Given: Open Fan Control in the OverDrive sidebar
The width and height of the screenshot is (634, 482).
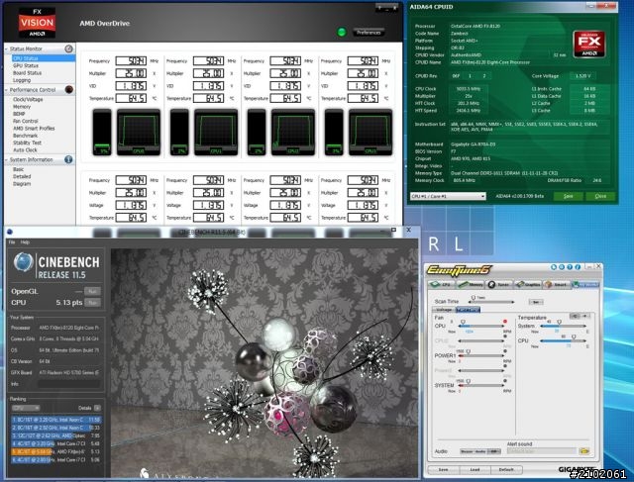Looking at the screenshot, I should click(25, 121).
